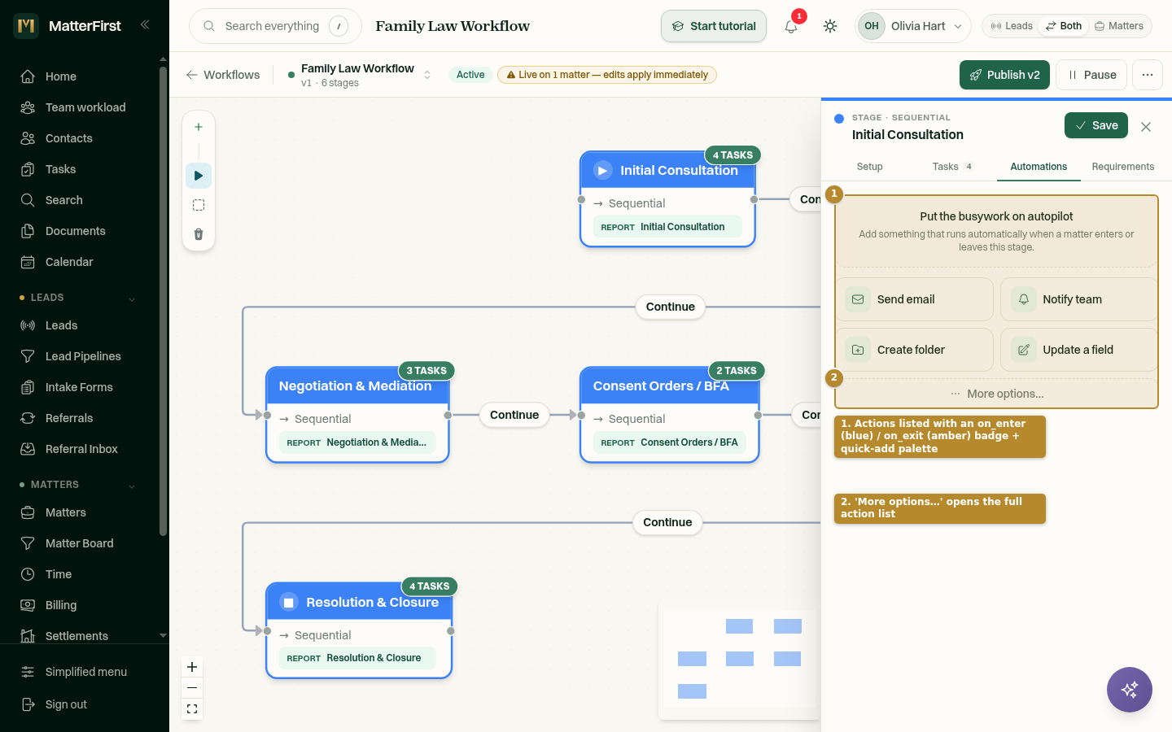Select the Automations tab
The width and height of the screenshot is (1172, 732).
(1039, 167)
